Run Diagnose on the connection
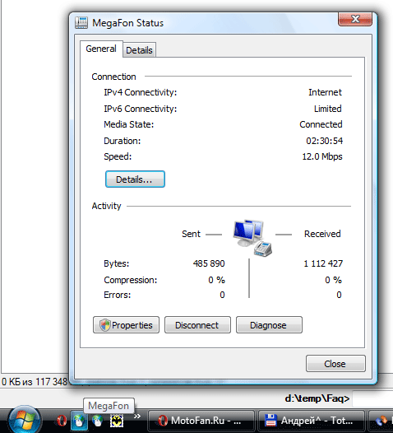393x433 pixels. 269,325
